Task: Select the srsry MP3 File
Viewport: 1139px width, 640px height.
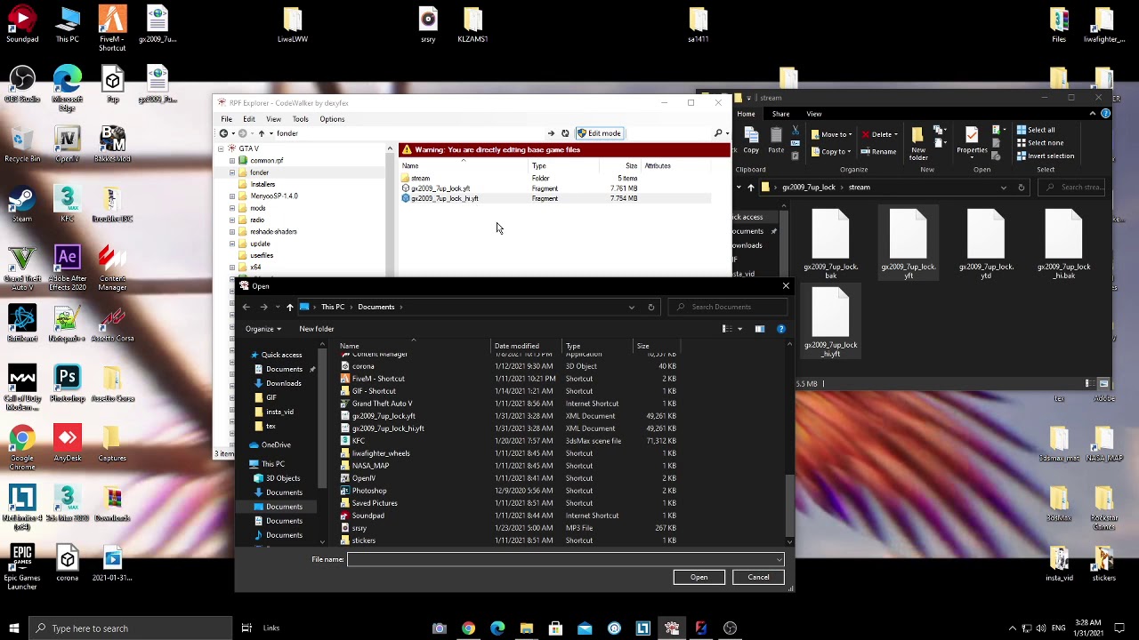Action: coord(509,528)
